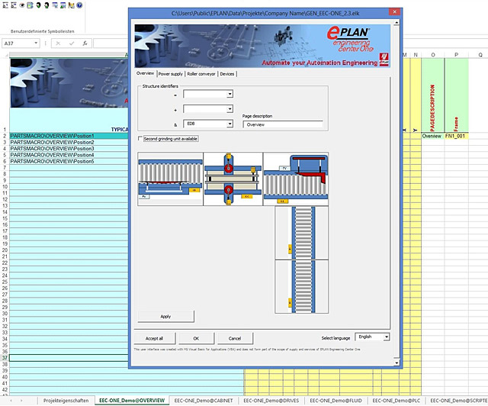Switch to the Roller conveyor tab
Screen dimensions: 488x406
point(201,74)
